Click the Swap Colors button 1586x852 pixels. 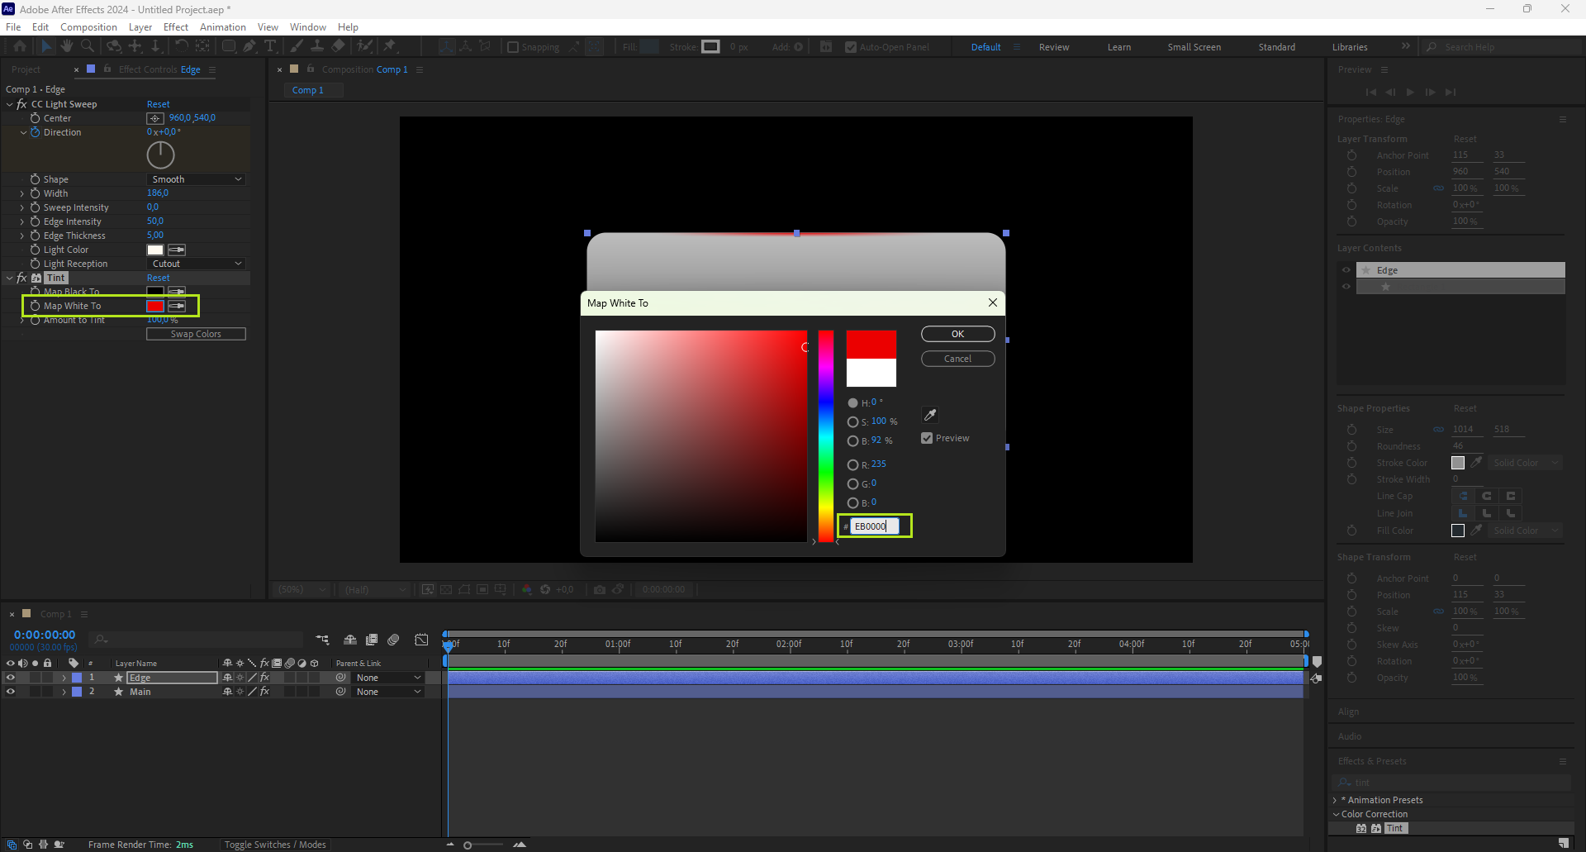[196, 334]
